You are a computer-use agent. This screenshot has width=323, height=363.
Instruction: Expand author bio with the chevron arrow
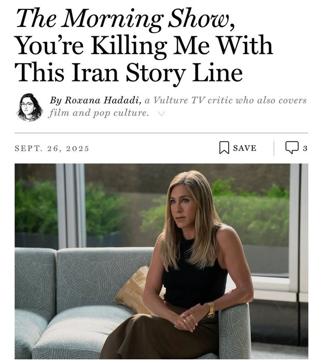point(161,114)
